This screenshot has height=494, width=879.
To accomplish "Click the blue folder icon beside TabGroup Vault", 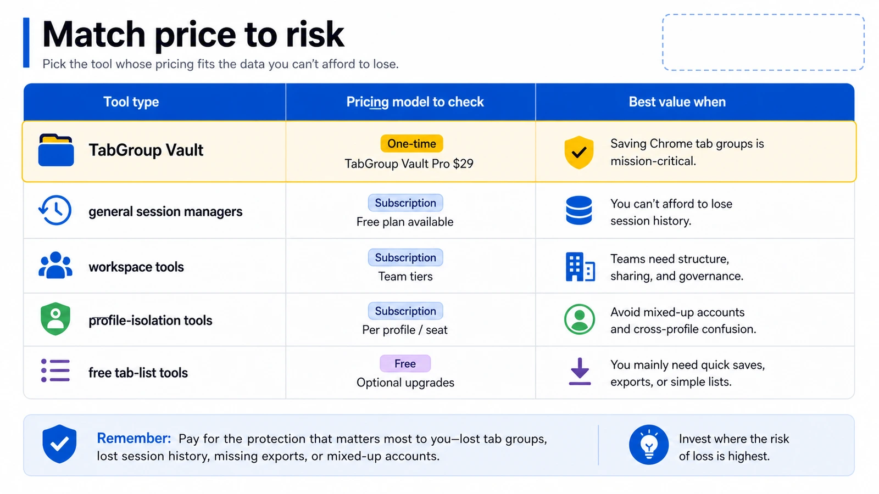I will coord(56,150).
